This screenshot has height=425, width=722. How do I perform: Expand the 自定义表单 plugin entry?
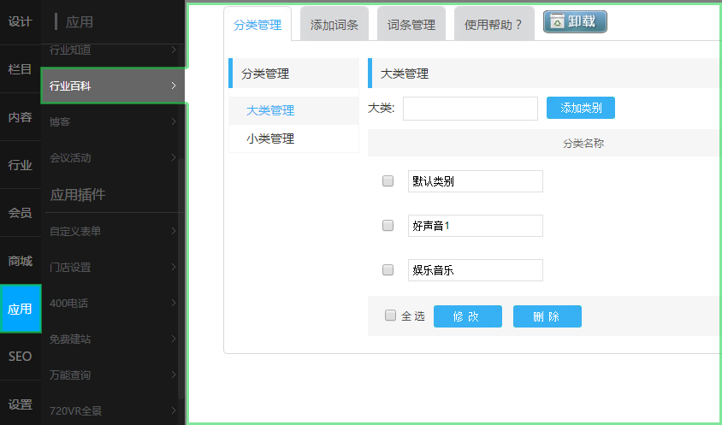point(113,231)
